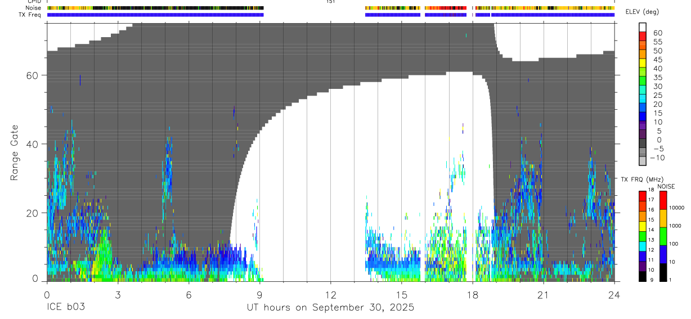Click the 'ELEV (deg)' colorbar title
Viewport: 691px width, 319px height.
(x=643, y=12)
